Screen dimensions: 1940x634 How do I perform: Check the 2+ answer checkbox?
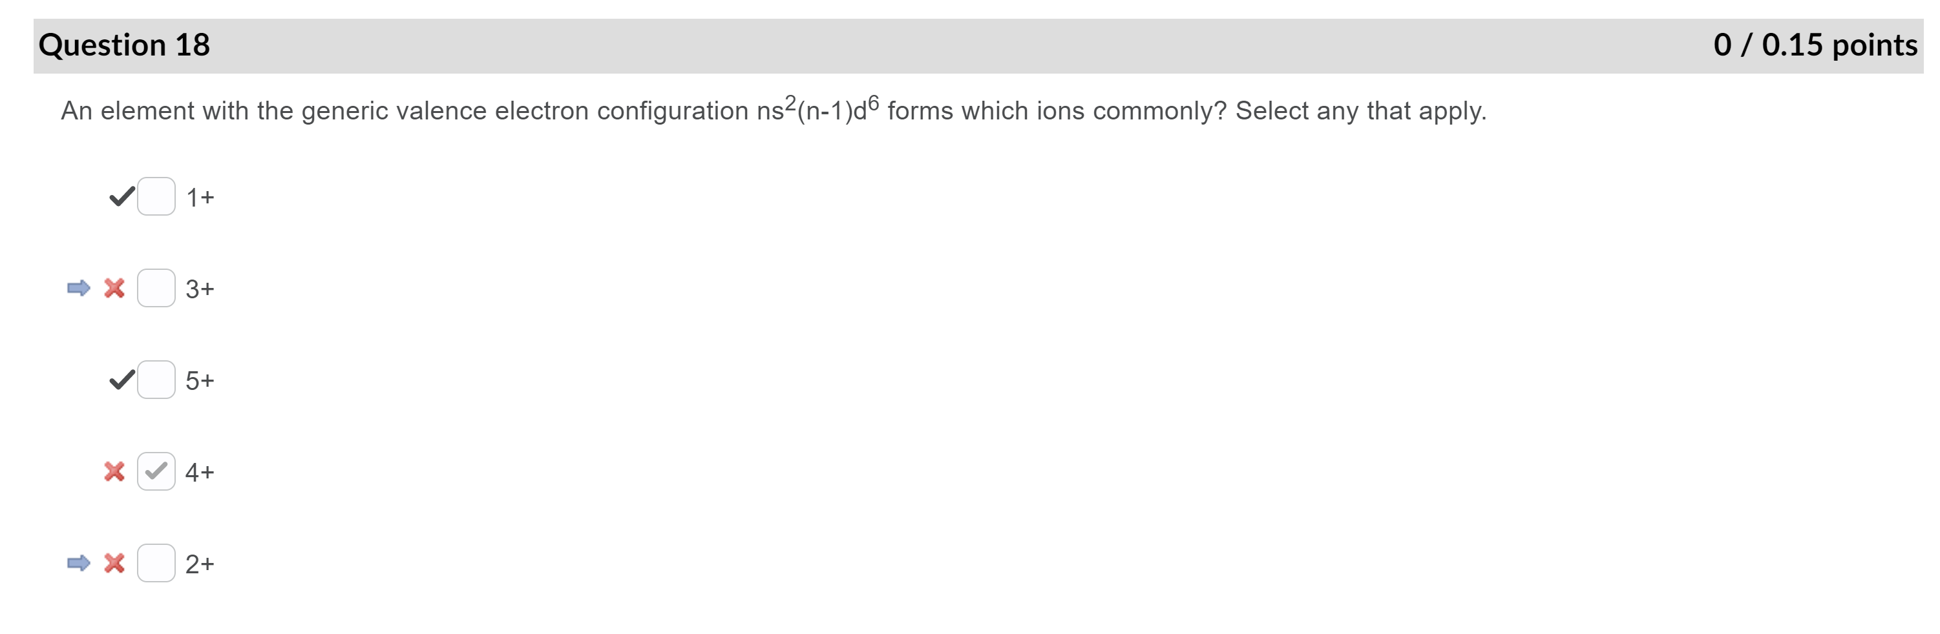(x=156, y=564)
